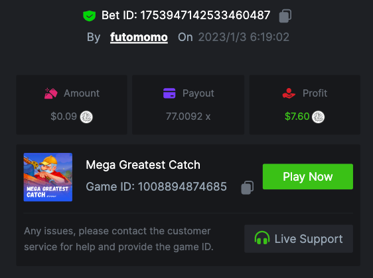Click the $0.09 bet amount
This screenshot has height=278, width=373.
64,116
